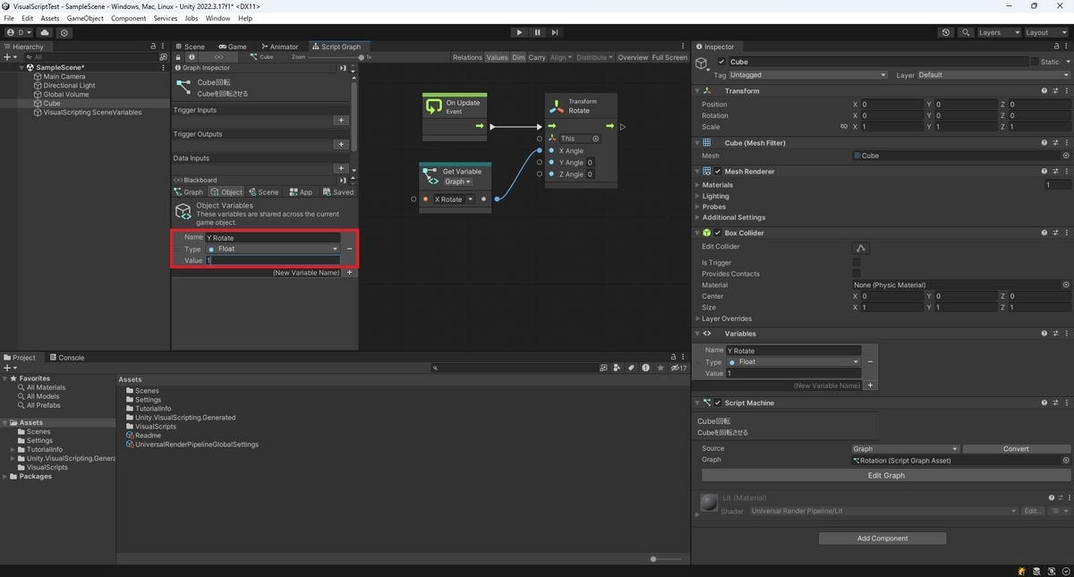Toggle the Inspector panel lock icon
The height and width of the screenshot is (577, 1074).
click(1057, 47)
